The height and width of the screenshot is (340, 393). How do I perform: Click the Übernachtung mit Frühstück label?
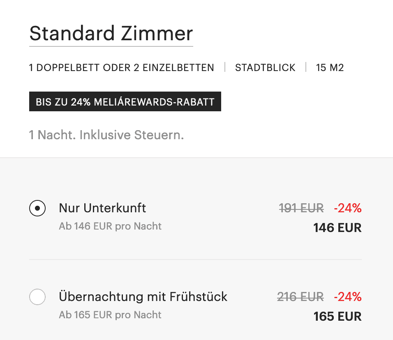pos(143,296)
